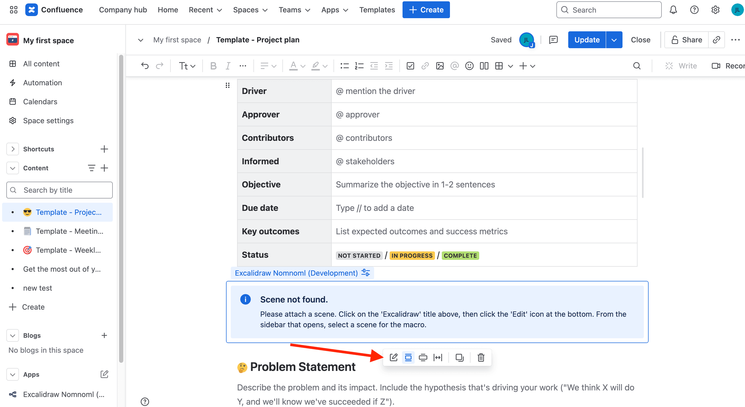This screenshot has width=745, height=407.
Task: Open text styles Tt dropdown
Action: 187,66
